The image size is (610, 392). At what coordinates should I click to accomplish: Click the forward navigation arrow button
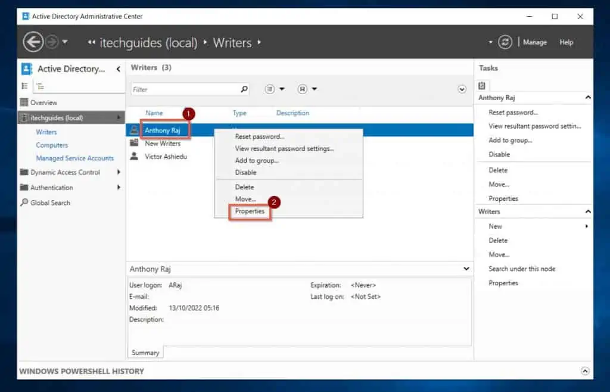click(x=52, y=42)
